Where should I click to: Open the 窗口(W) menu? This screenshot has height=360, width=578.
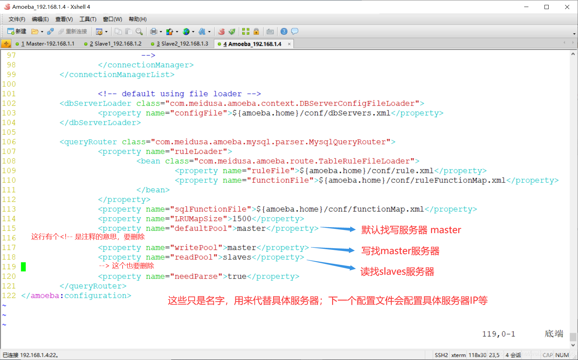tap(112, 19)
